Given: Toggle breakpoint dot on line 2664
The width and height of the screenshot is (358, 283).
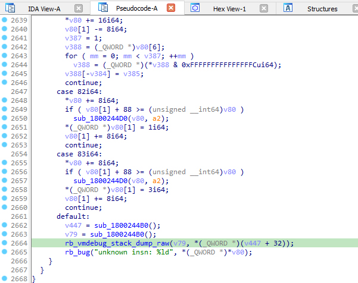Looking at the screenshot, I should click(4, 243).
